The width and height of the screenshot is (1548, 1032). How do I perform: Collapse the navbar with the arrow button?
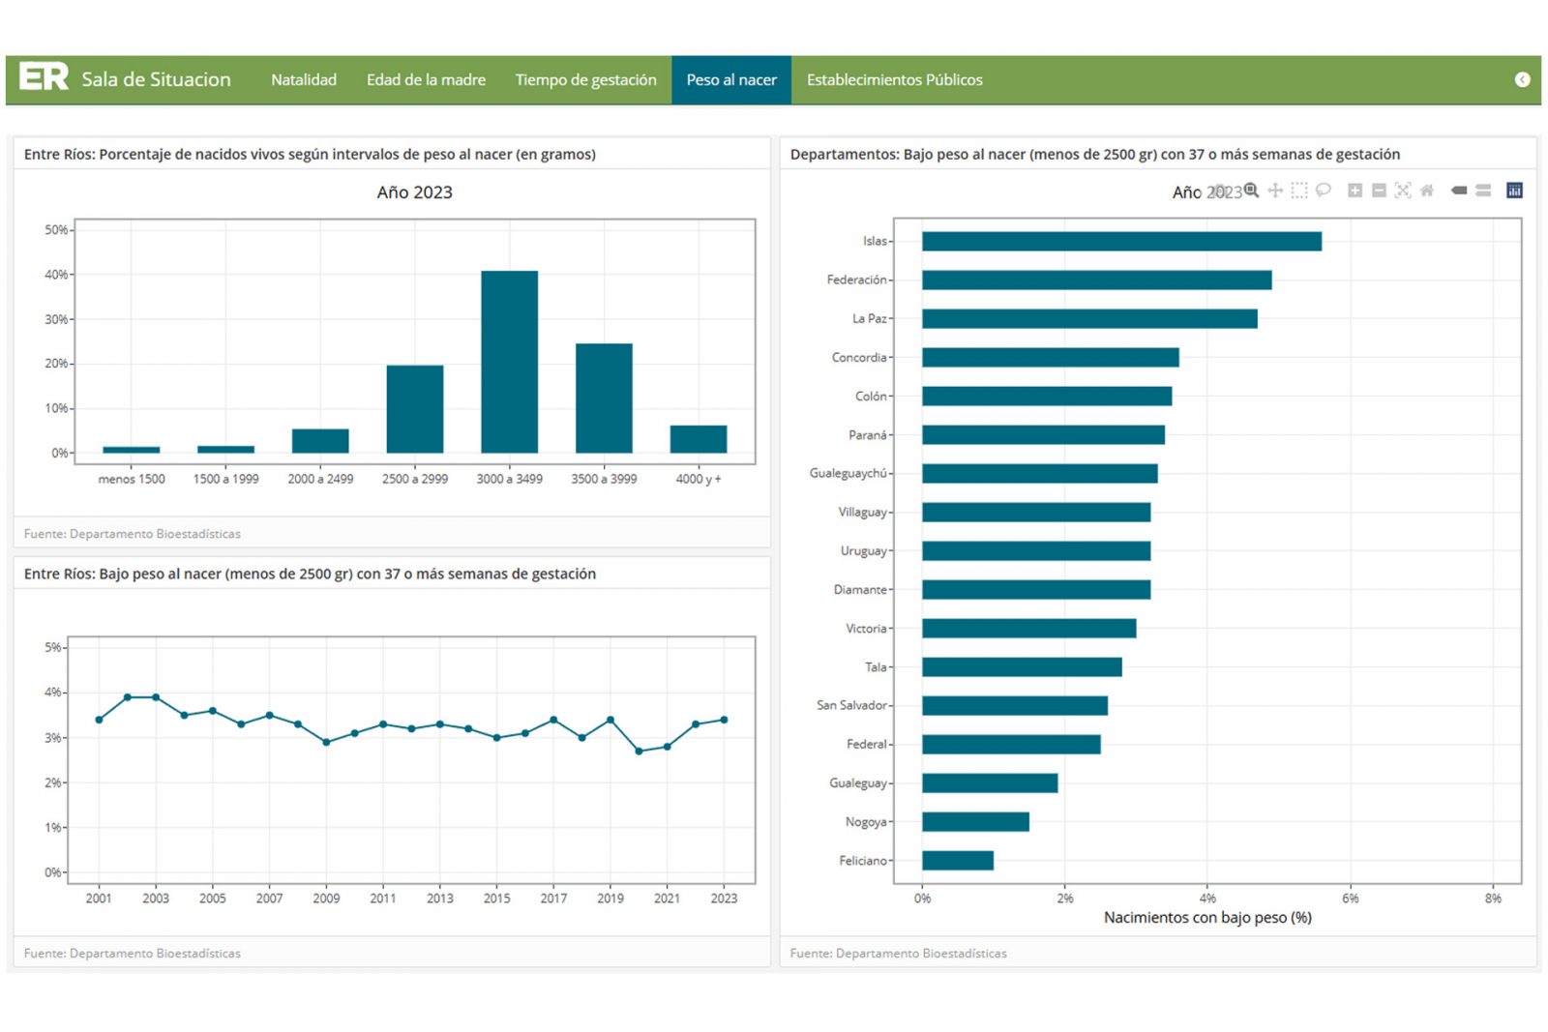1522,79
